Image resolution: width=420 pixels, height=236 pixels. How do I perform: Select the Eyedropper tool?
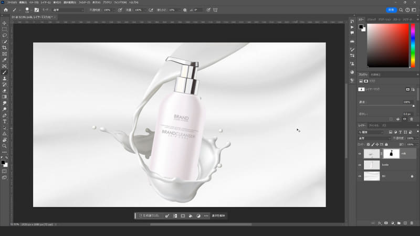click(x=5, y=60)
